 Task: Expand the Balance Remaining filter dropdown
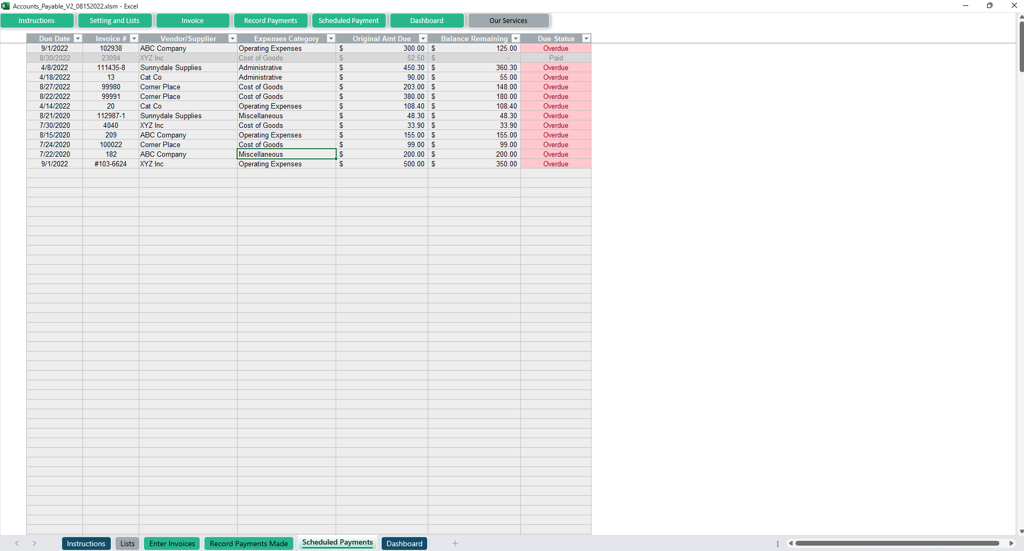click(x=515, y=39)
